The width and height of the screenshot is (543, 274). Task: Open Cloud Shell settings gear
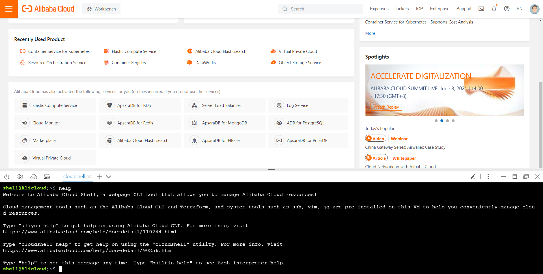(x=20, y=177)
